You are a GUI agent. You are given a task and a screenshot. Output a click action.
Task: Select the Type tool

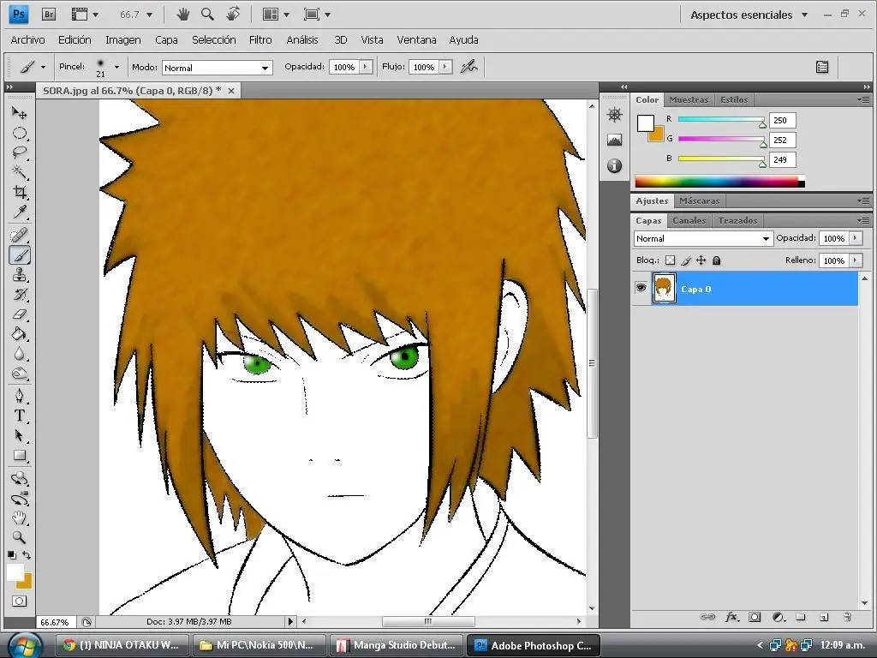[x=20, y=416]
